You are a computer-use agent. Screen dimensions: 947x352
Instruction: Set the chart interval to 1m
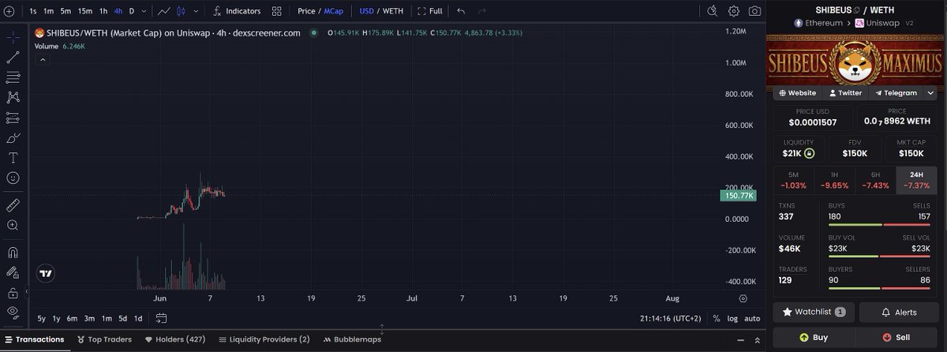49,12
